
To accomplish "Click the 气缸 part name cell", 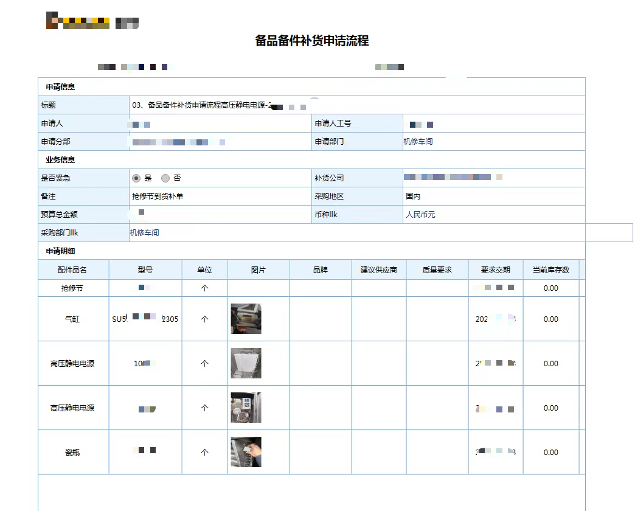I will (x=72, y=319).
